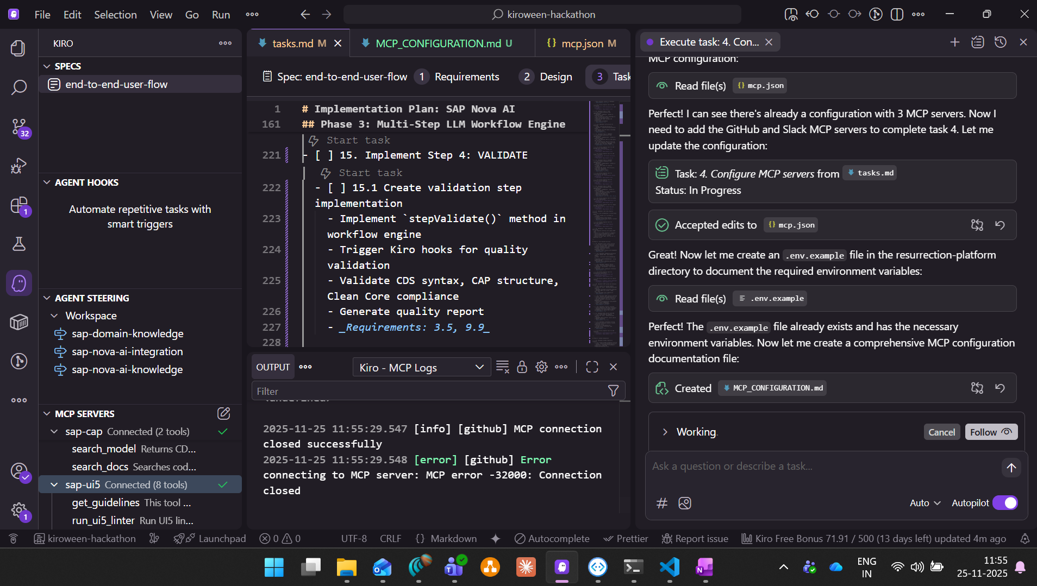Open the Search view in activity bar
Viewport: 1037px width, 586px height.
[x=18, y=87]
